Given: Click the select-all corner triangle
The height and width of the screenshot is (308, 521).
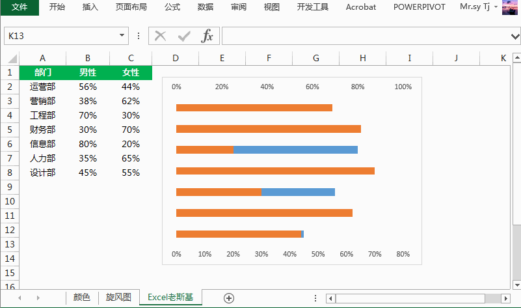Looking at the screenshot, I should [x=12, y=59].
